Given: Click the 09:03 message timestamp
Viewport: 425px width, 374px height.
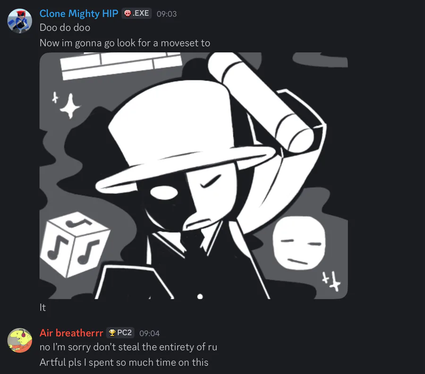Looking at the screenshot, I should (x=166, y=14).
